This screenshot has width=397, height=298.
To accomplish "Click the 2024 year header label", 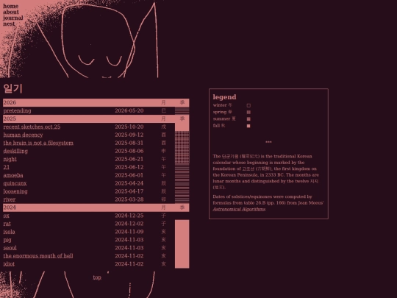I will (10, 207).
